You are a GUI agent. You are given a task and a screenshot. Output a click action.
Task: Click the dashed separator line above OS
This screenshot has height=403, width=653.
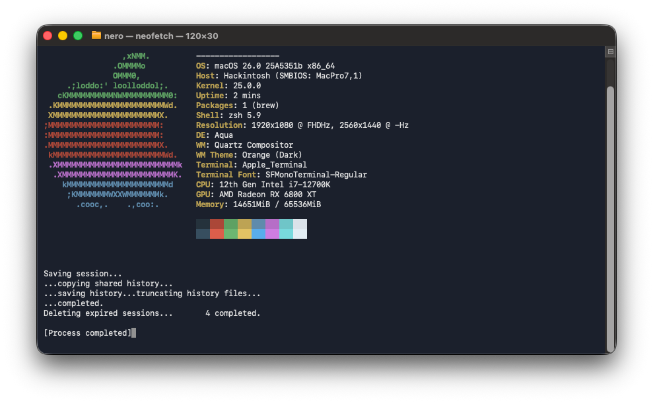click(x=238, y=55)
